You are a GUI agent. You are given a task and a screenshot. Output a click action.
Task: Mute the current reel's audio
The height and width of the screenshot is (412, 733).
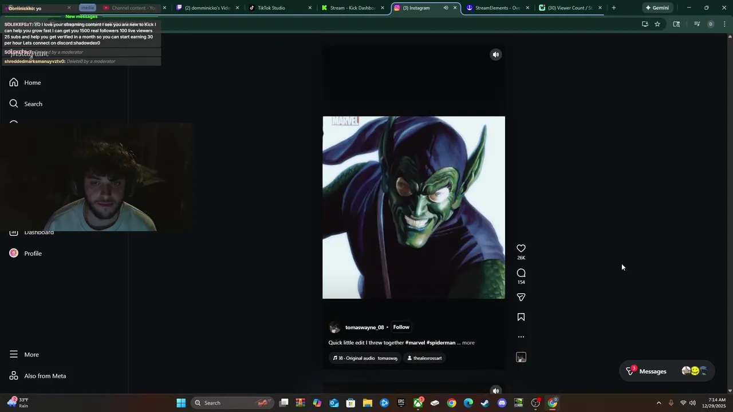click(x=496, y=55)
